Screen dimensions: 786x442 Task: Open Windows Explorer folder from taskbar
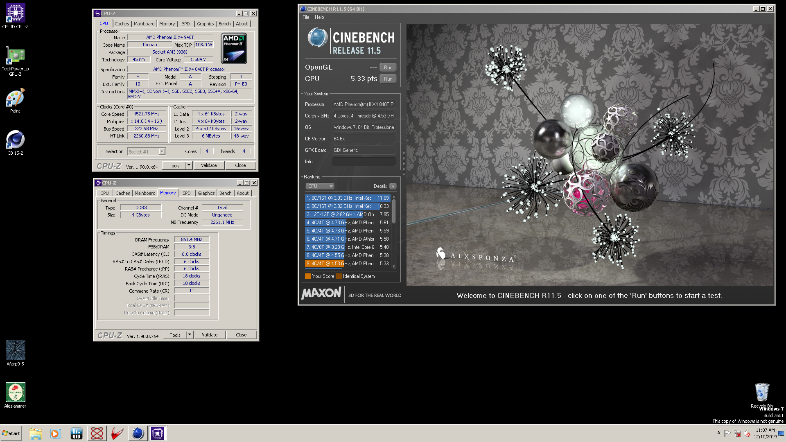click(36, 433)
